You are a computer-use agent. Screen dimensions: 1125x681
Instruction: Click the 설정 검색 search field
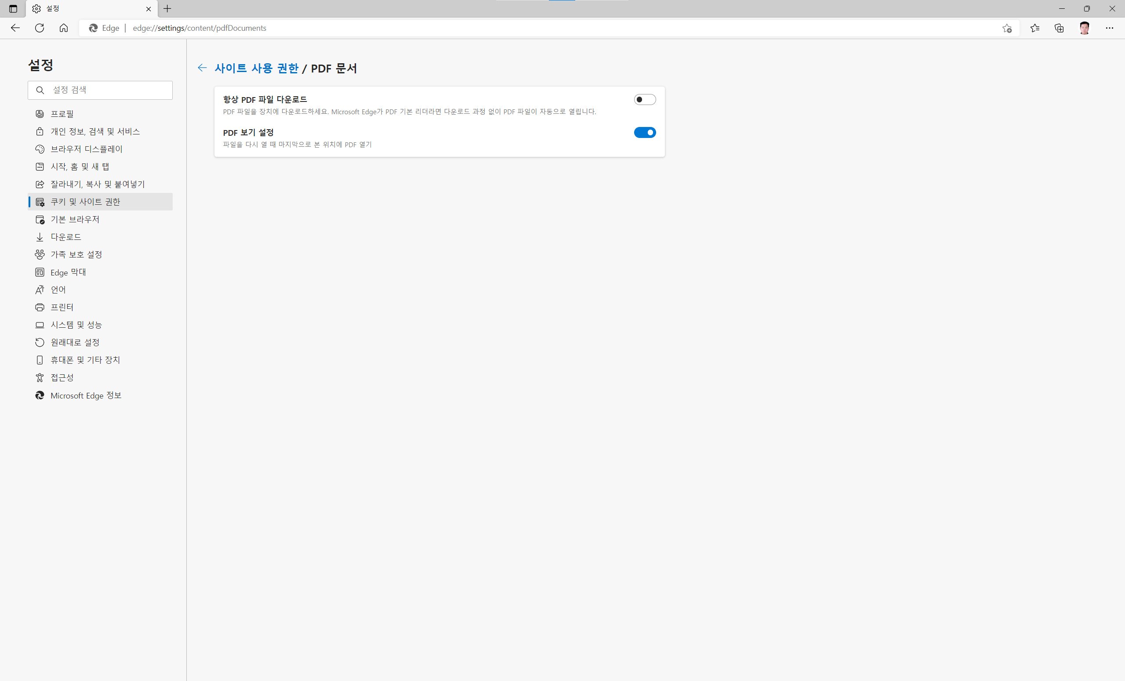pyautogui.click(x=109, y=90)
